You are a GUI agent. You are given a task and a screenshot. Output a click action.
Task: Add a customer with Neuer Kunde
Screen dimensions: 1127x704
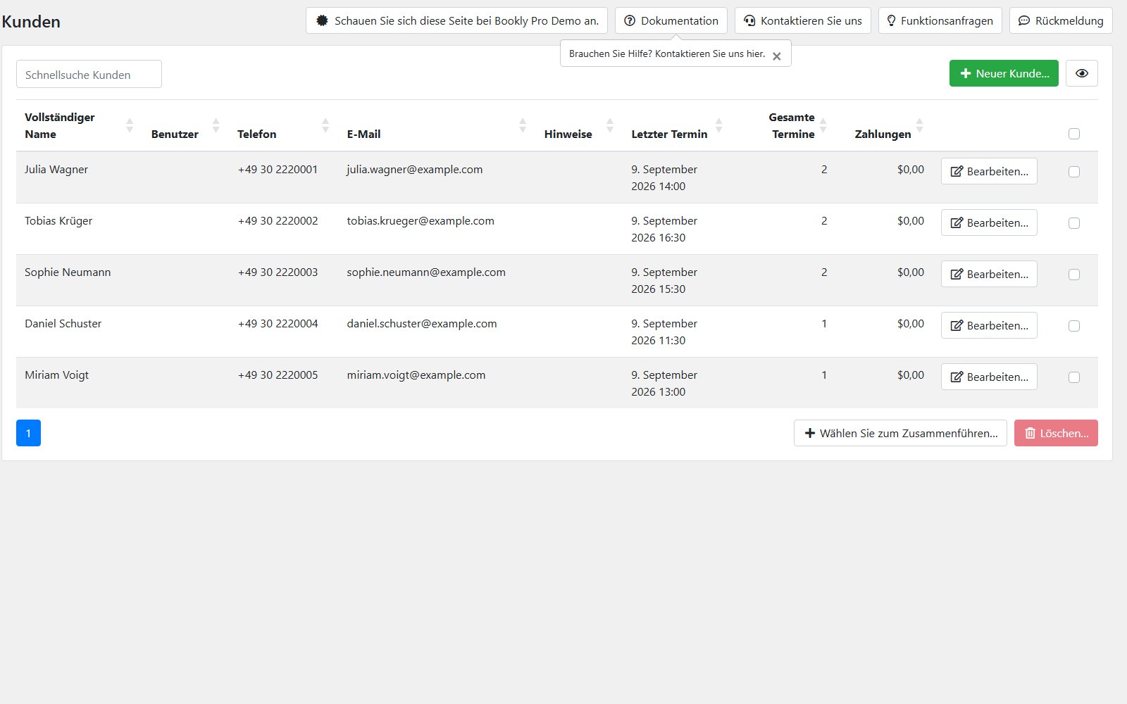(1004, 73)
